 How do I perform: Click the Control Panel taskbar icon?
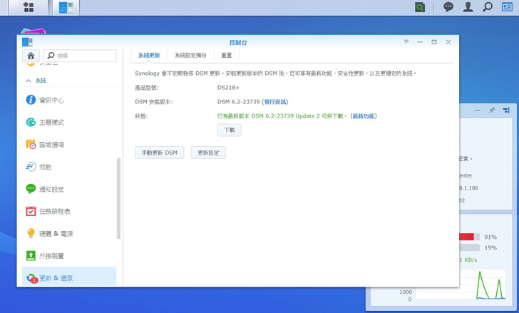click(x=66, y=7)
